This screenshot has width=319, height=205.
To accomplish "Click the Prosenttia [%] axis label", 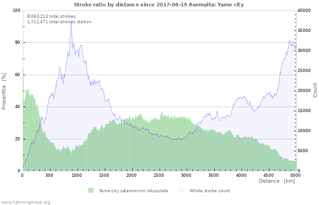I will (4, 91).
